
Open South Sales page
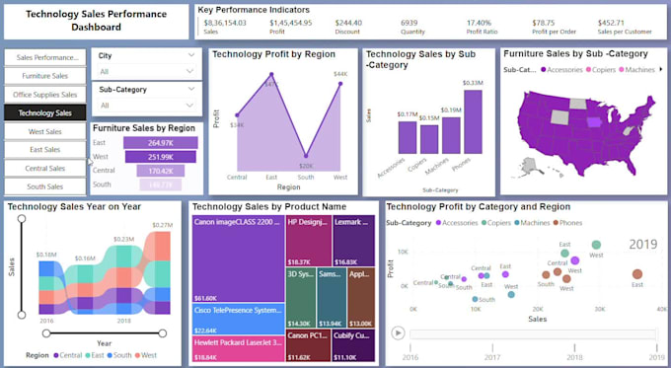[45, 186]
